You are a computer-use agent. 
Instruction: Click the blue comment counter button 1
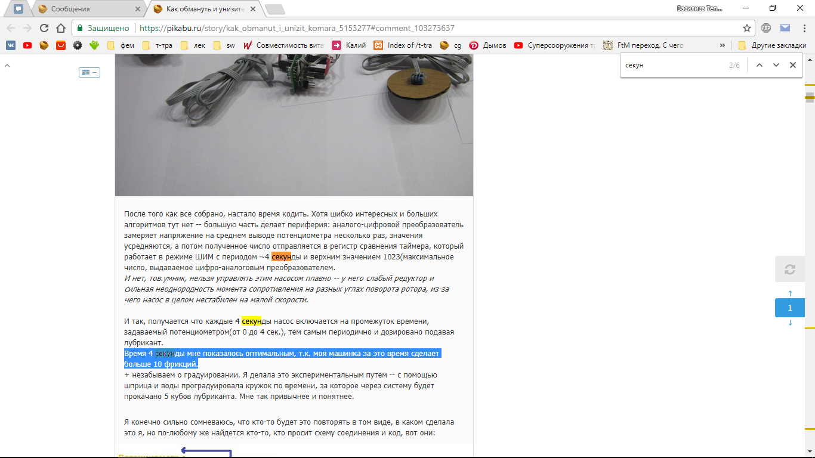(790, 308)
